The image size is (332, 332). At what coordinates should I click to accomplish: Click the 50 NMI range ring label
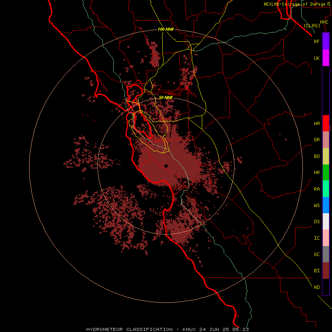tap(166, 97)
